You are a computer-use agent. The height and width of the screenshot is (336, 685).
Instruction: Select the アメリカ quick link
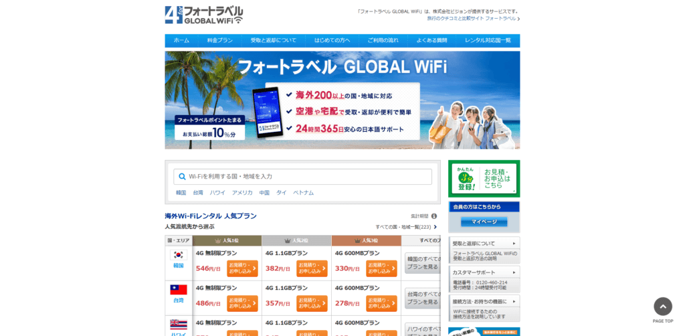pos(242,193)
